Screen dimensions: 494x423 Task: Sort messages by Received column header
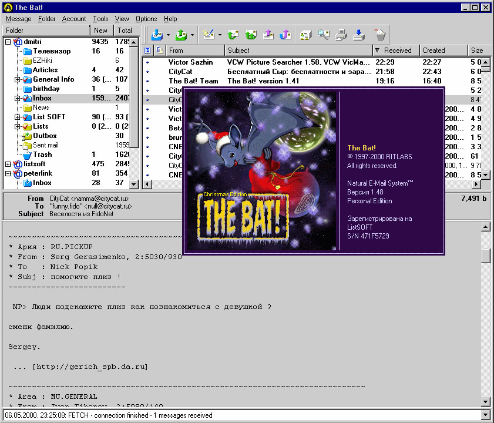[x=396, y=51]
